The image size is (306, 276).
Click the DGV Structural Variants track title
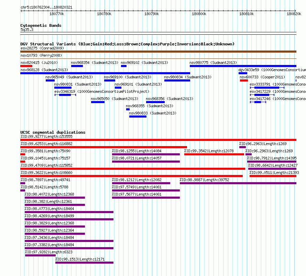pos(128,44)
